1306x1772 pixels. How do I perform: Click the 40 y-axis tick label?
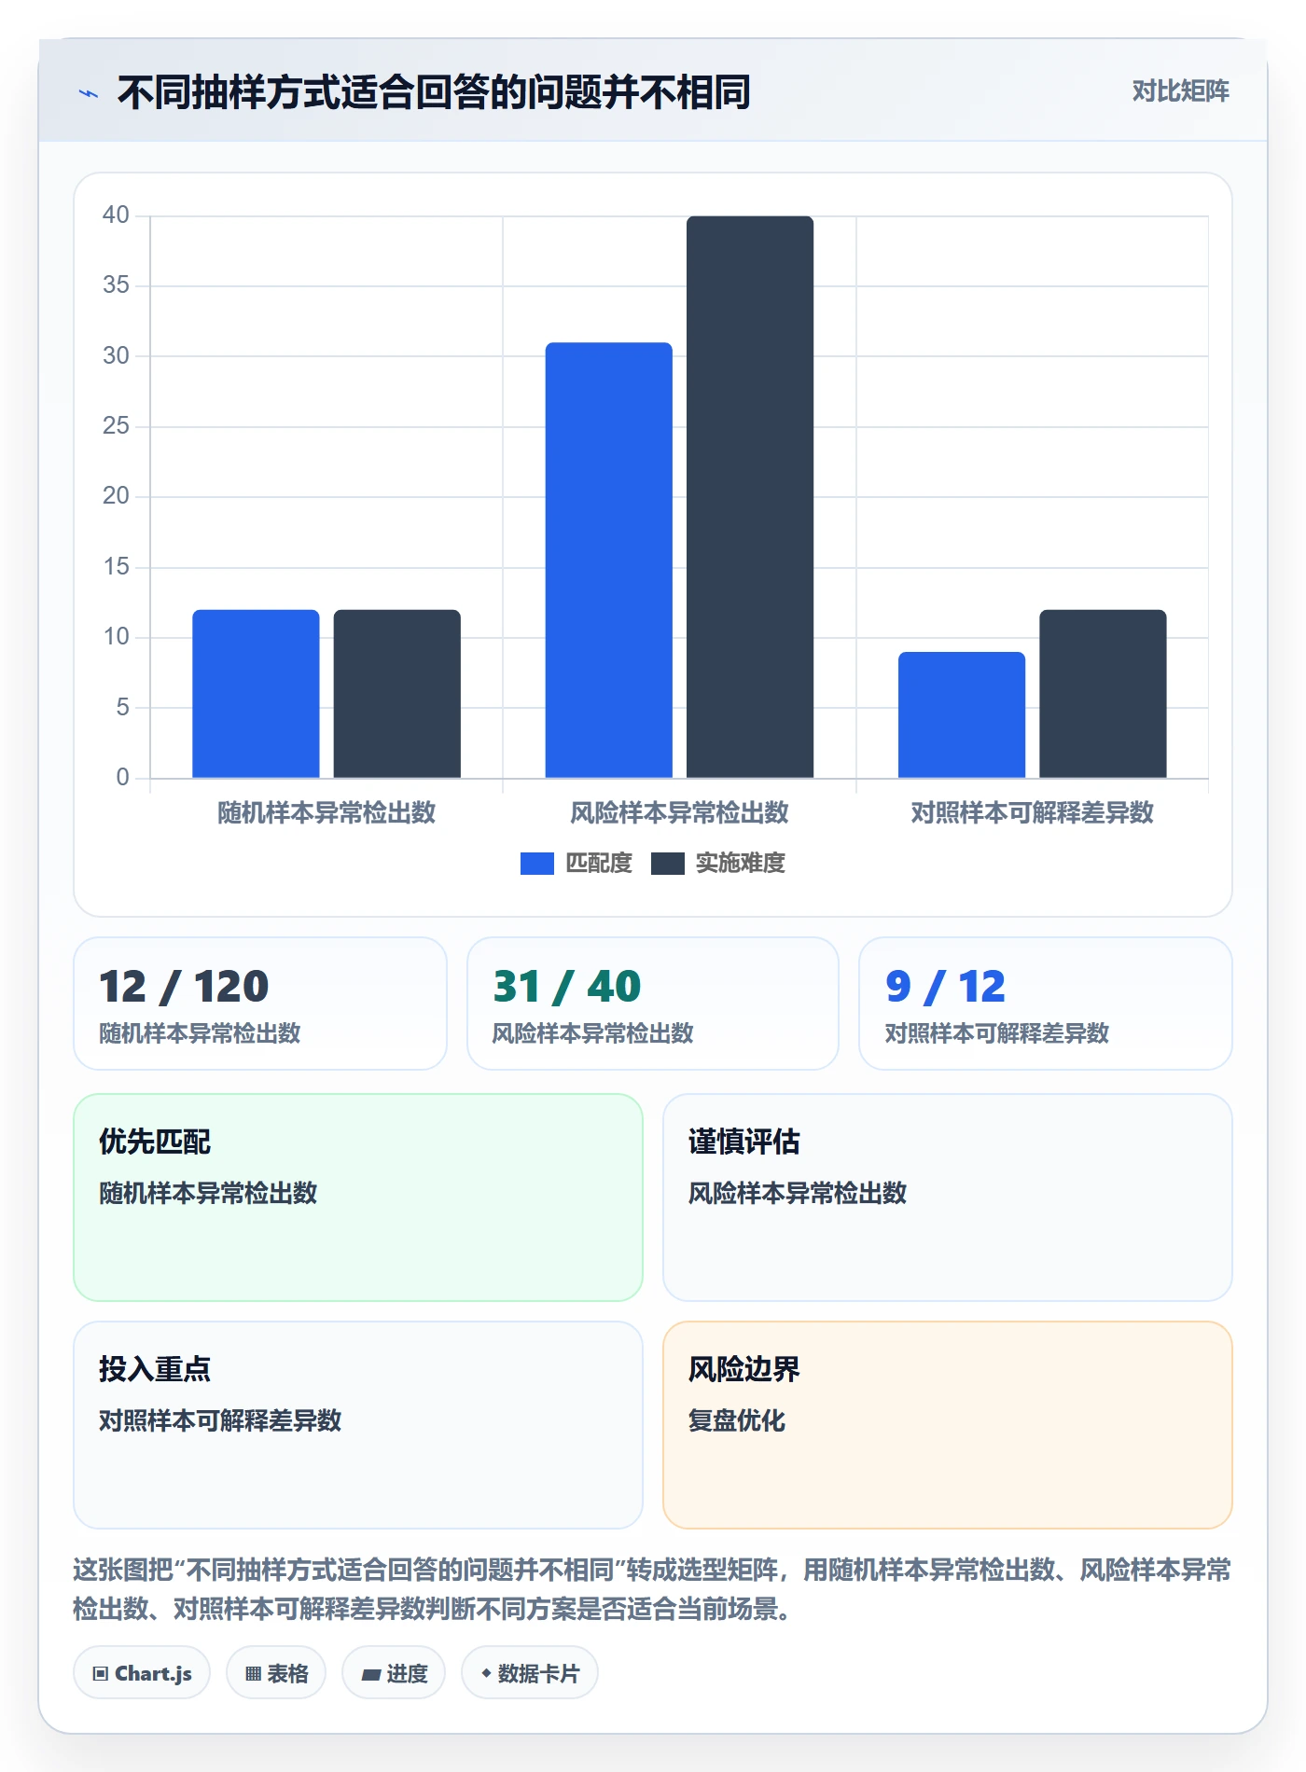pyautogui.click(x=116, y=215)
